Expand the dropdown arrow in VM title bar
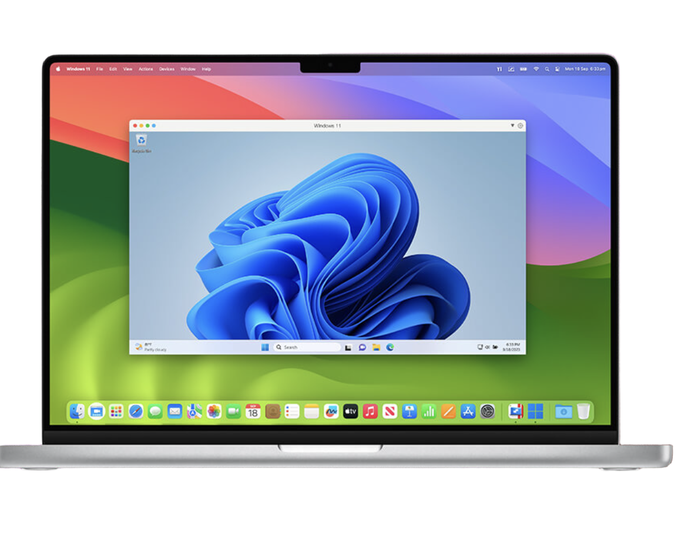Viewport: 678px width, 536px height. coord(512,126)
